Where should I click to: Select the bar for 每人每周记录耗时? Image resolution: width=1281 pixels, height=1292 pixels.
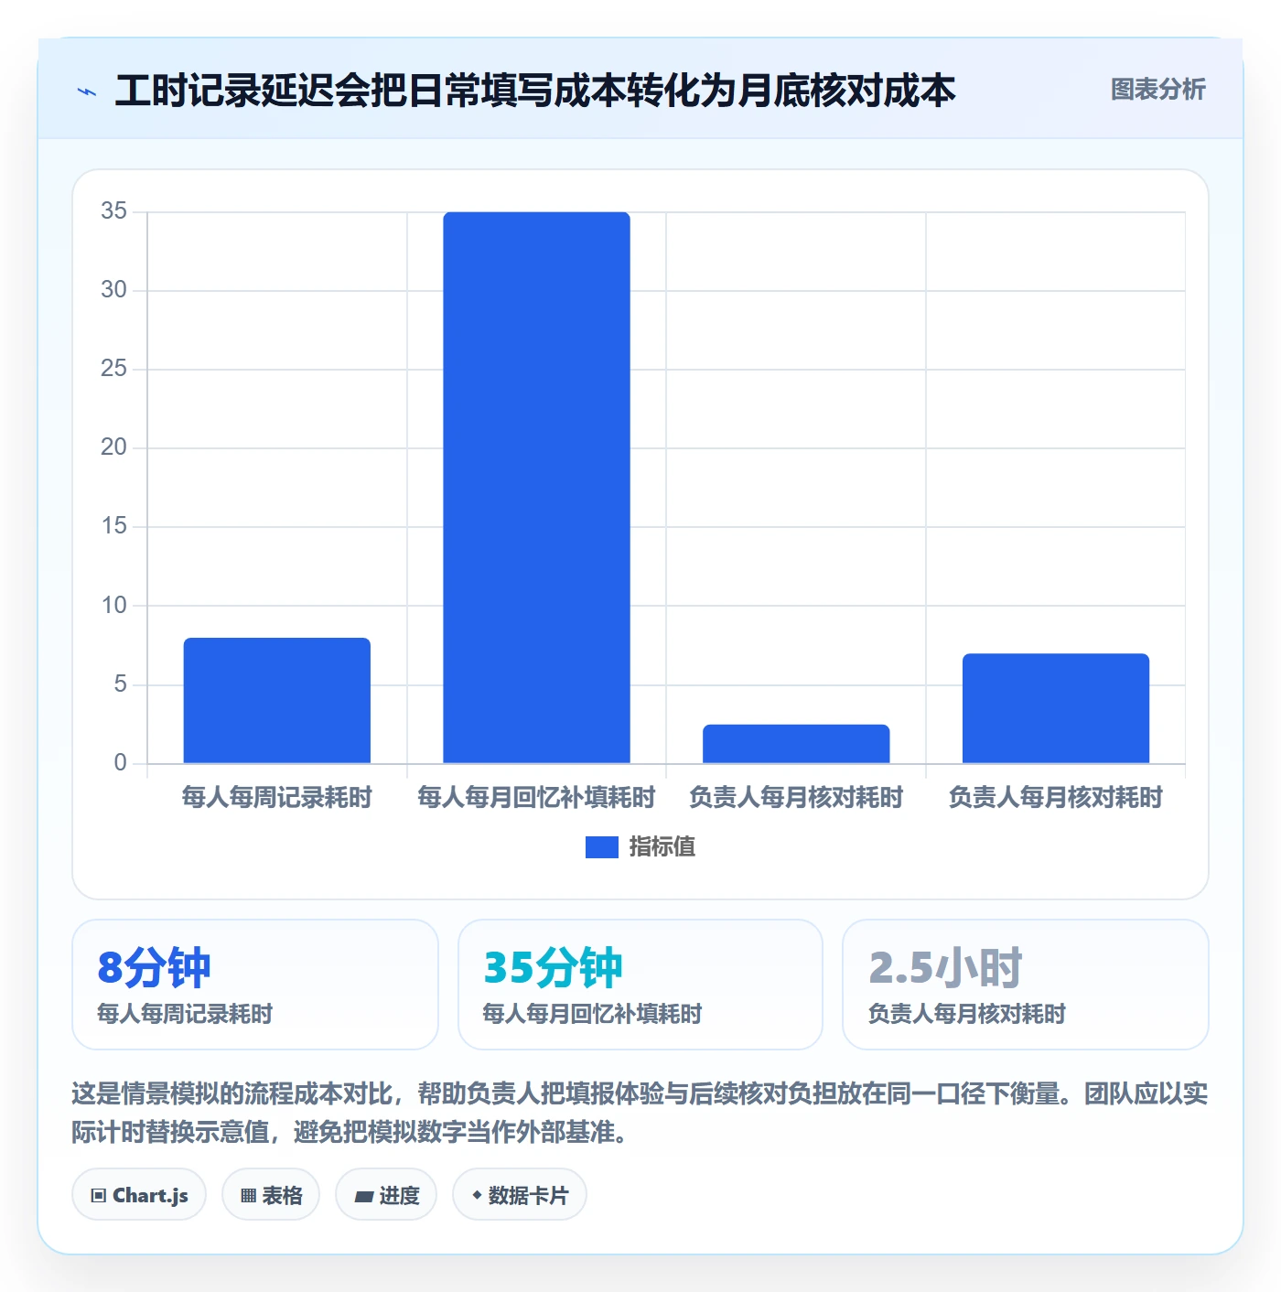pos(277,700)
